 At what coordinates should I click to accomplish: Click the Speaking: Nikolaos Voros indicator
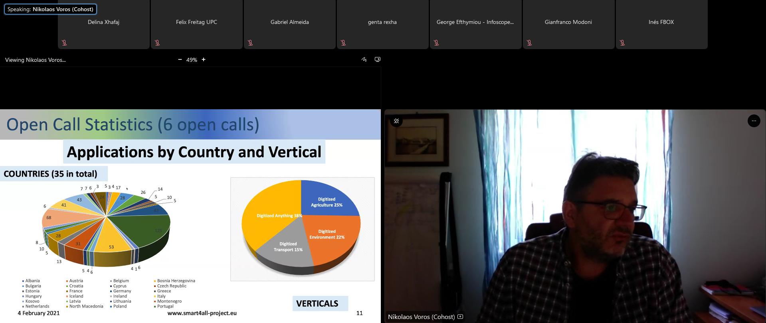50,9
